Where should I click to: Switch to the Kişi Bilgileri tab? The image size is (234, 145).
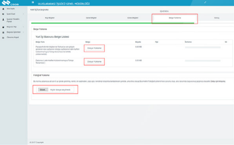pyautogui.click(x=50, y=18)
